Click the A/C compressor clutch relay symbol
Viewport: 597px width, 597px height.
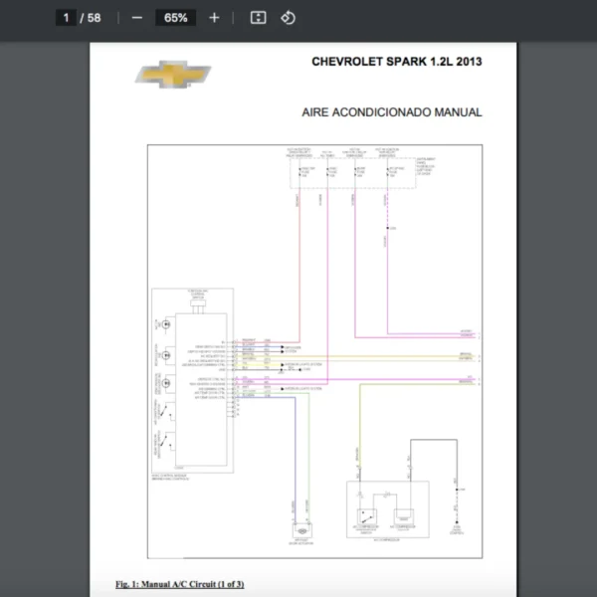click(x=368, y=518)
